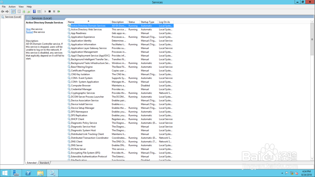Click the gear icon next to App Readiness

[x=69, y=33]
